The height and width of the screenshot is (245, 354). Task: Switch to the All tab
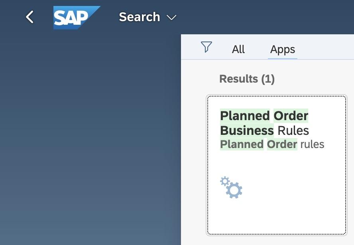pyautogui.click(x=238, y=49)
